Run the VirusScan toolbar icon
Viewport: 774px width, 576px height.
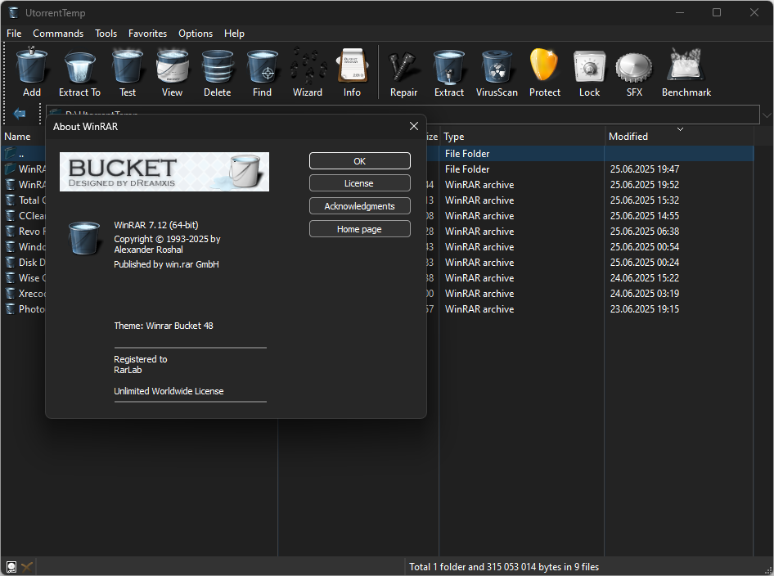click(497, 65)
